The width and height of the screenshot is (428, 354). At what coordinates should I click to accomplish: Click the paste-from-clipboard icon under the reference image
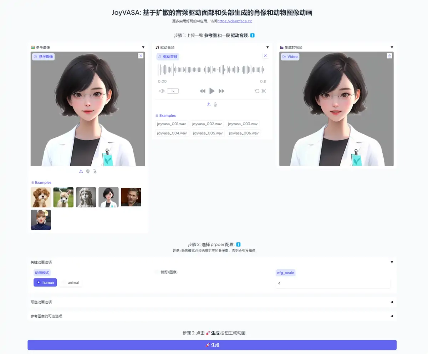95,171
